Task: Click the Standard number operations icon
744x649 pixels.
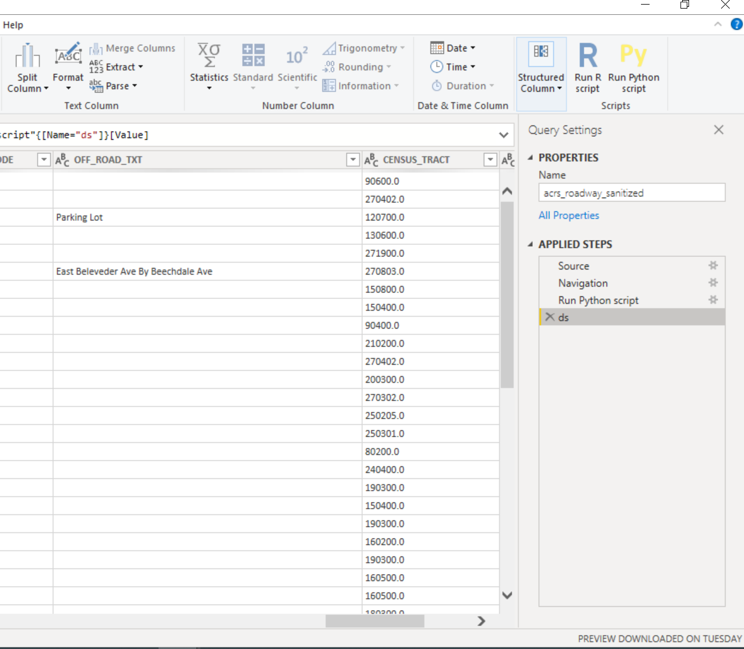Action: click(x=253, y=67)
